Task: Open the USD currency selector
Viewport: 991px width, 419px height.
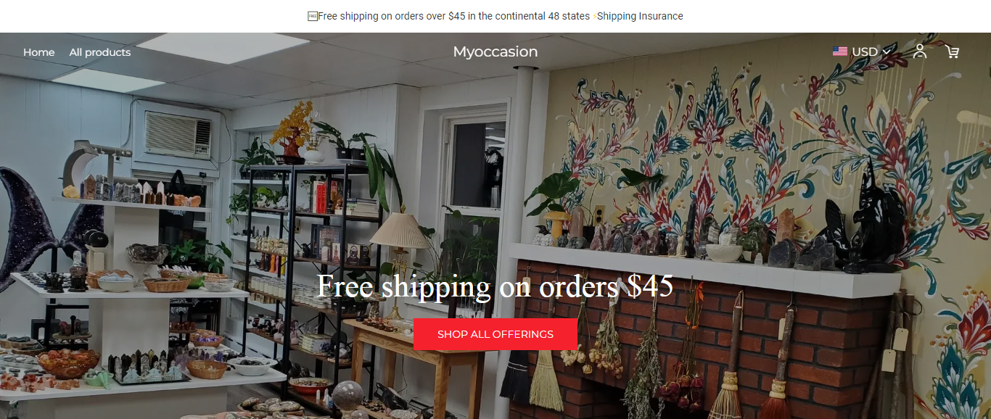Action: (862, 51)
